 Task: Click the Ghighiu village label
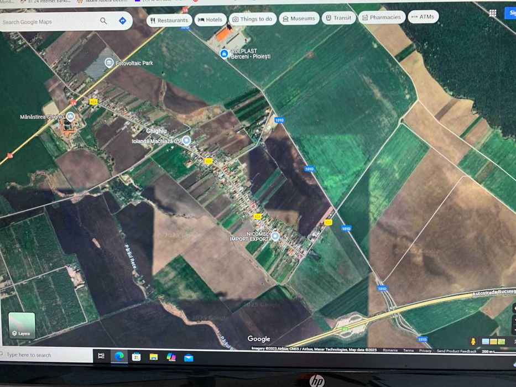click(x=157, y=130)
